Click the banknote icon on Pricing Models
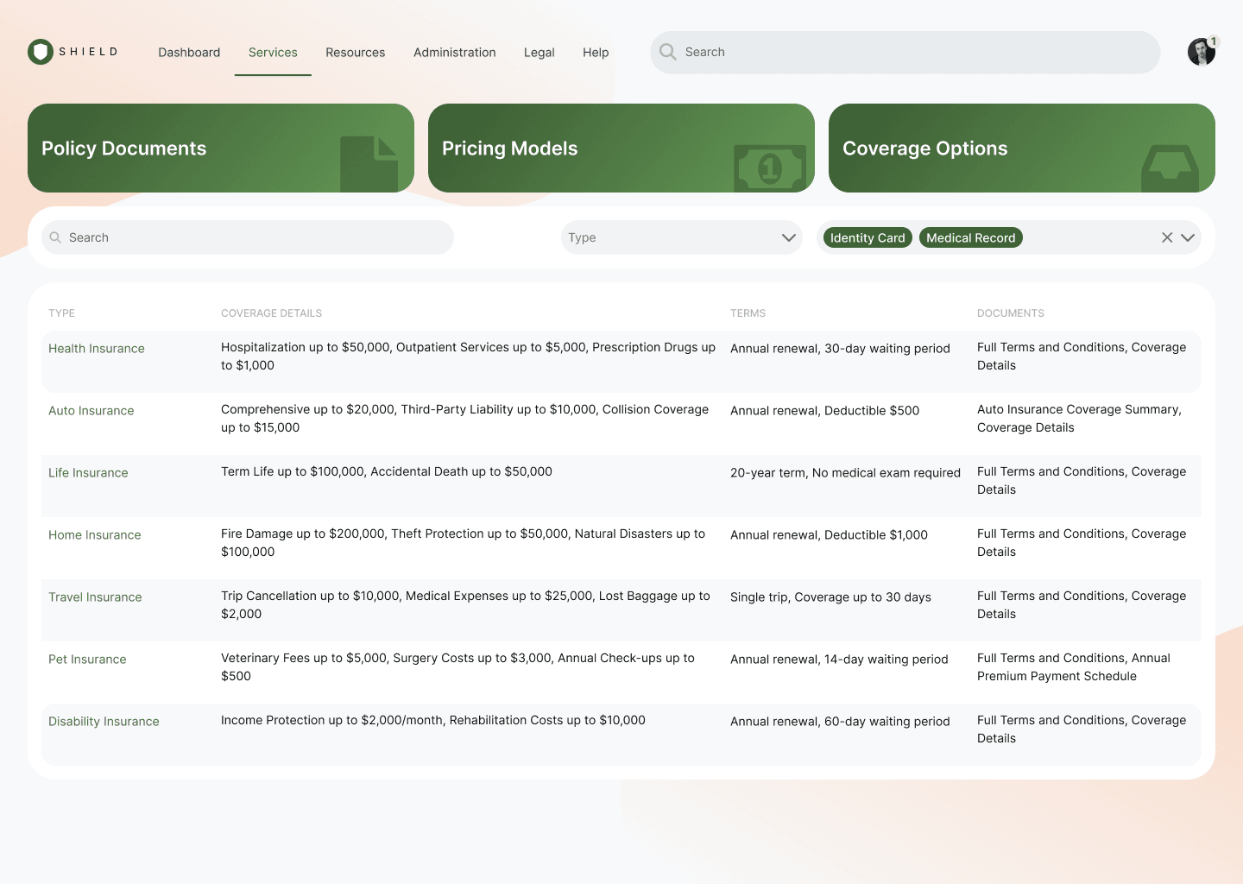Viewport: 1243px width, 884px height. pyautogui.click(x=769, y=167)
